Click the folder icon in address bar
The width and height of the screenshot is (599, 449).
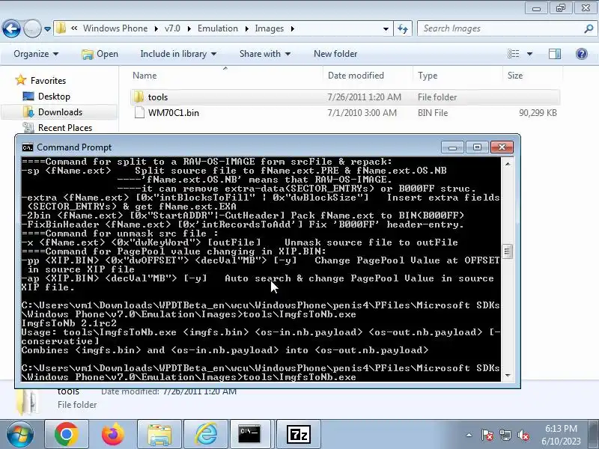[x=61, y=28]
